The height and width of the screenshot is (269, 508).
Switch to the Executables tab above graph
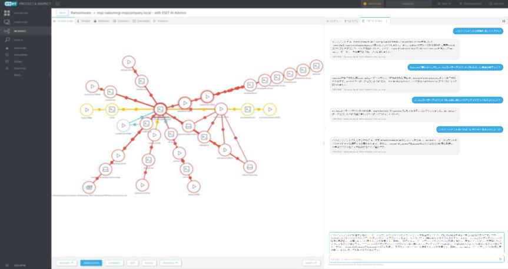point(141,21)
